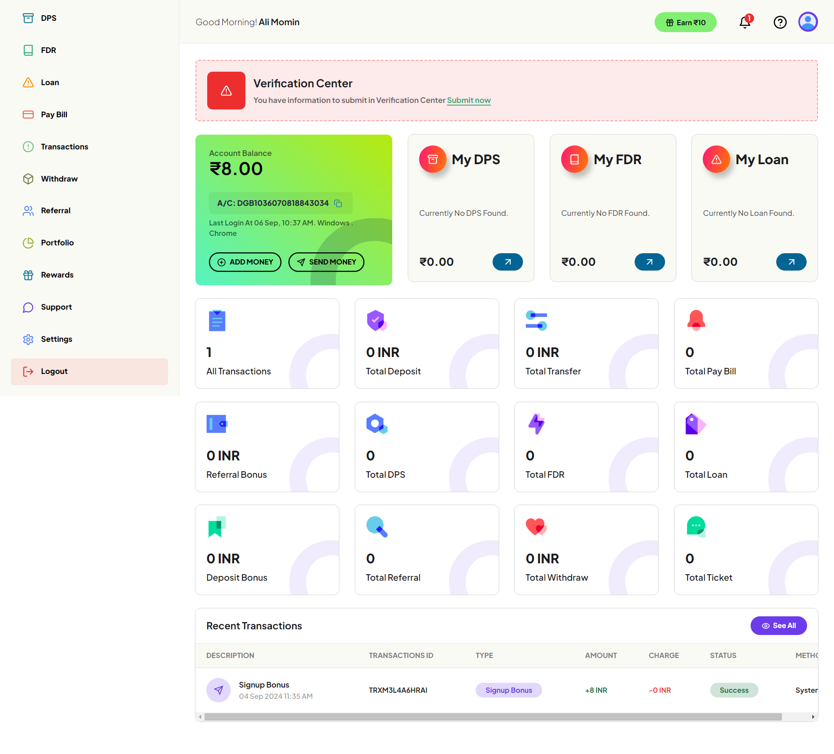Screen dimensions: 834x754
Task: Open My FDR details via arrow icon
Action: 649,261
